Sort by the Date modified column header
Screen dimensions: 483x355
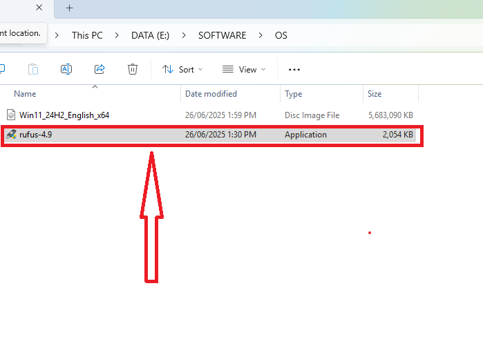tap(211, 94)
